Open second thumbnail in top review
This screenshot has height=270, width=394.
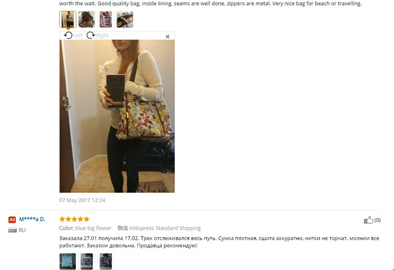coord(87,19)
